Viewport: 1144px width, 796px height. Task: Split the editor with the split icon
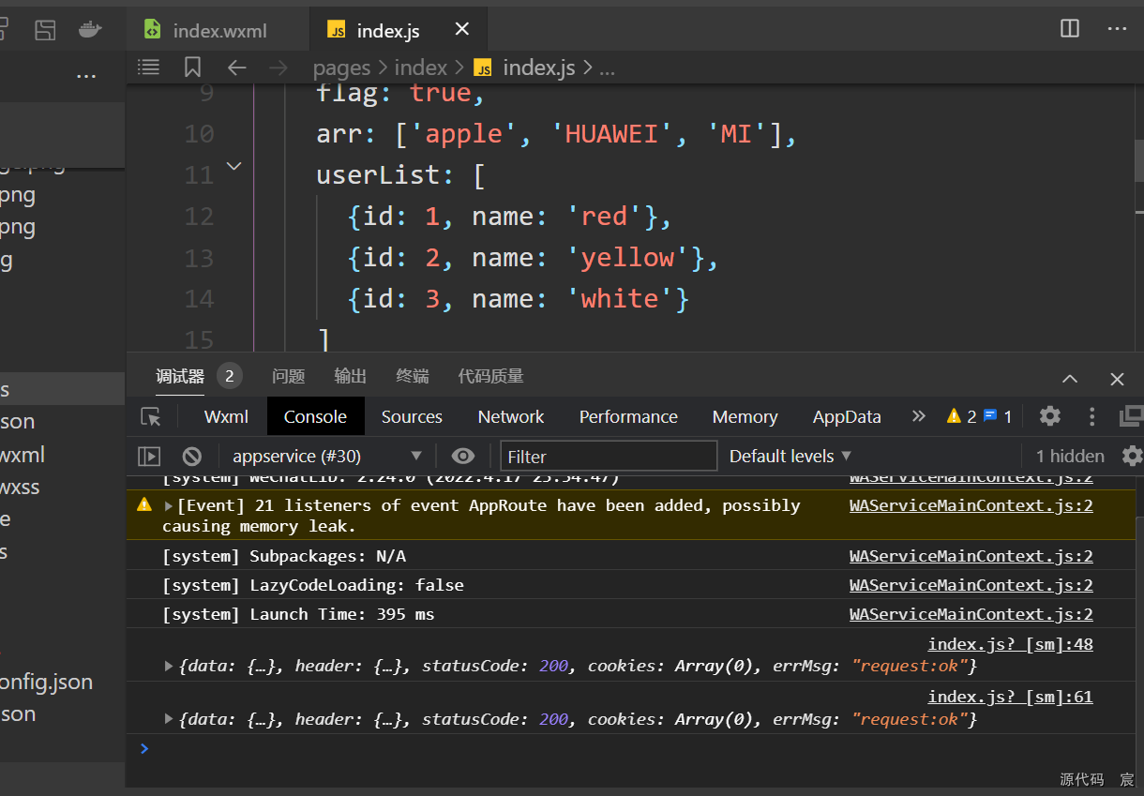pyautogui.click(x=1070, y=29)
